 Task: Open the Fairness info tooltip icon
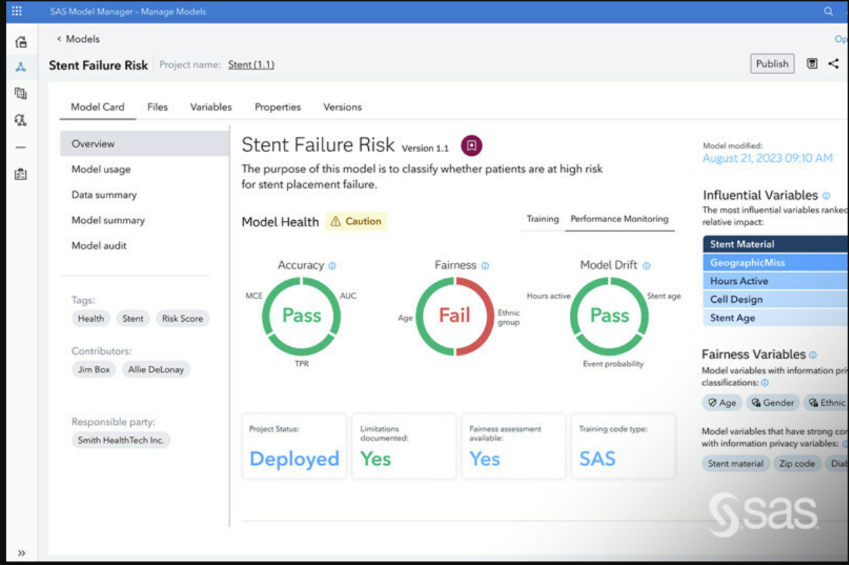coord(484,266)
